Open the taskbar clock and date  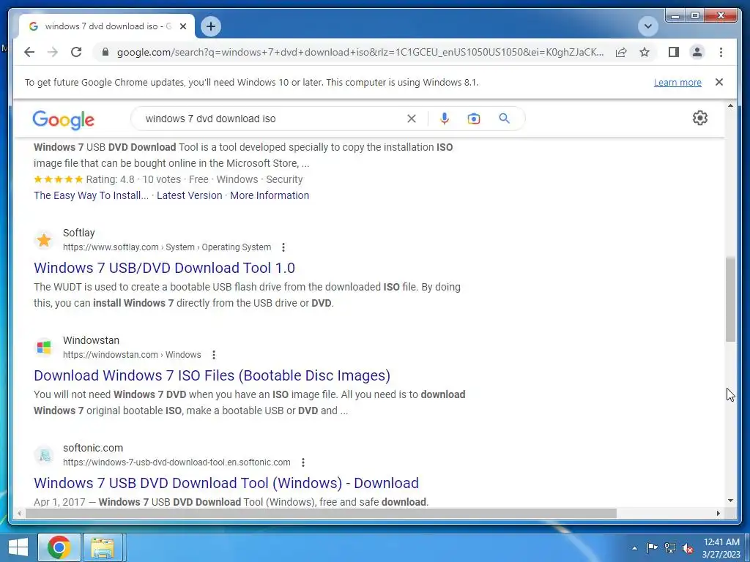[721, 548]
